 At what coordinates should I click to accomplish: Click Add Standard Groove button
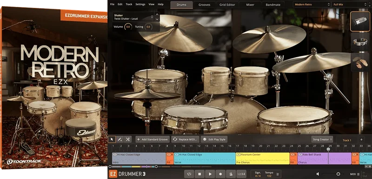pos(153,139)
